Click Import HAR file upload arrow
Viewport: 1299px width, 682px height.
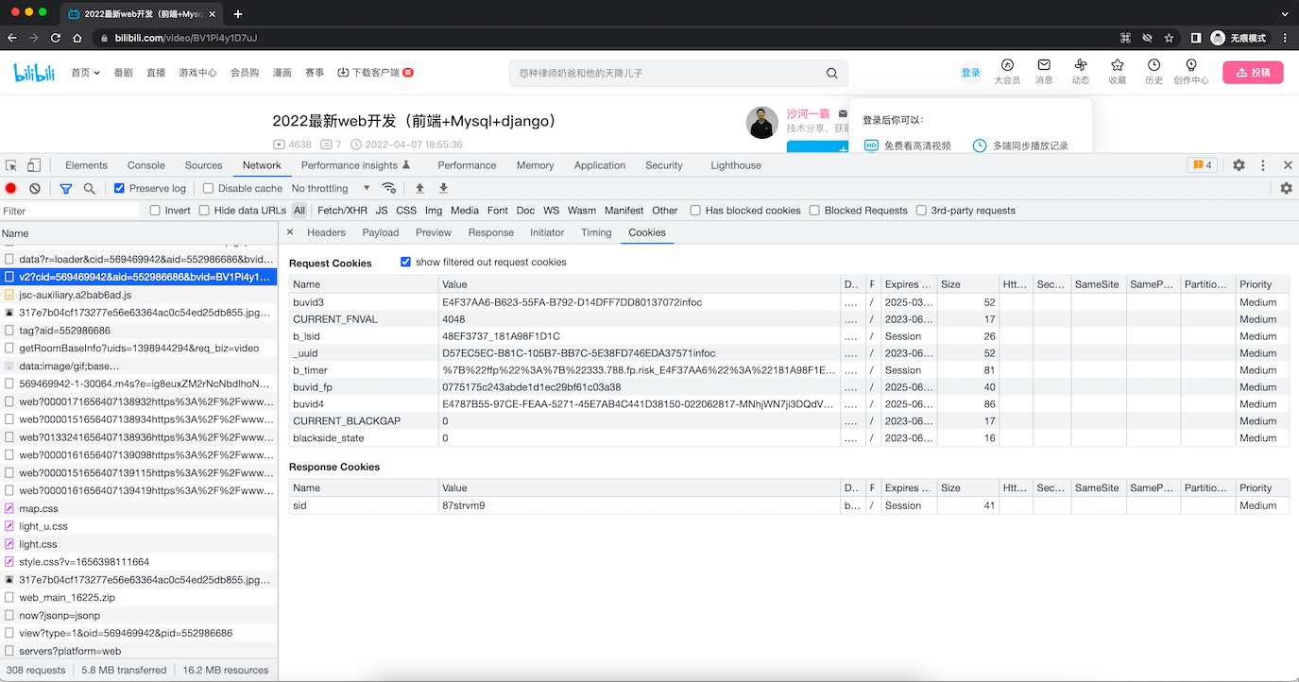pyautogui.click(x=419, y=189)
